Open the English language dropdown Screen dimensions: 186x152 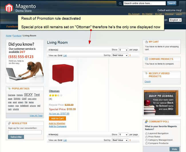coord(175,20)
